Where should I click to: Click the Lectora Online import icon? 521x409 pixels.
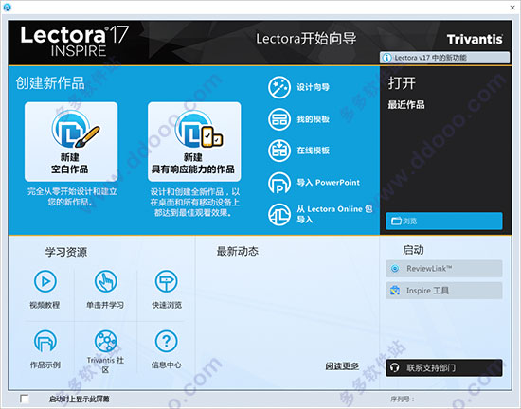[279, 215]
